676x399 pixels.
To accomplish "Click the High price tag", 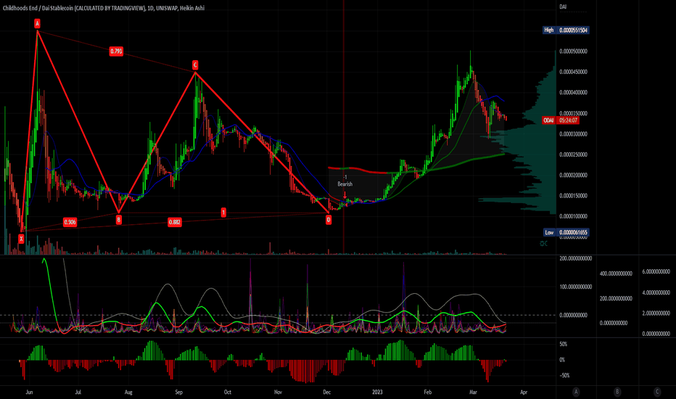I will pyautogui.click(x=549, y=30).
